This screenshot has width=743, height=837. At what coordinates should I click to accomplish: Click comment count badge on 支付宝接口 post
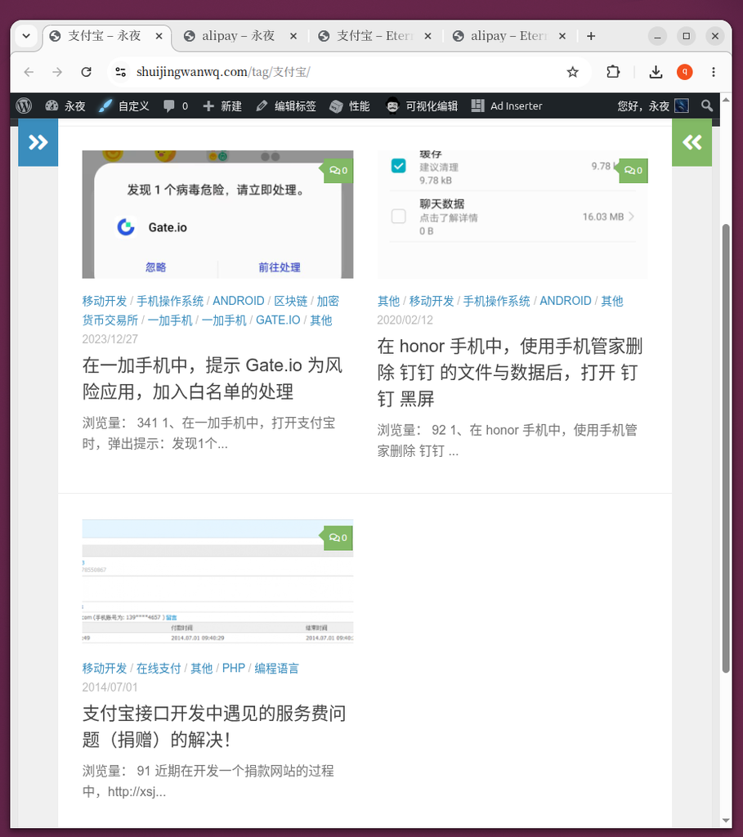tap(338, 538)
